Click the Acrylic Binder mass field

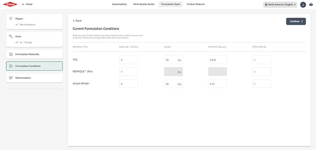[129, 84]
